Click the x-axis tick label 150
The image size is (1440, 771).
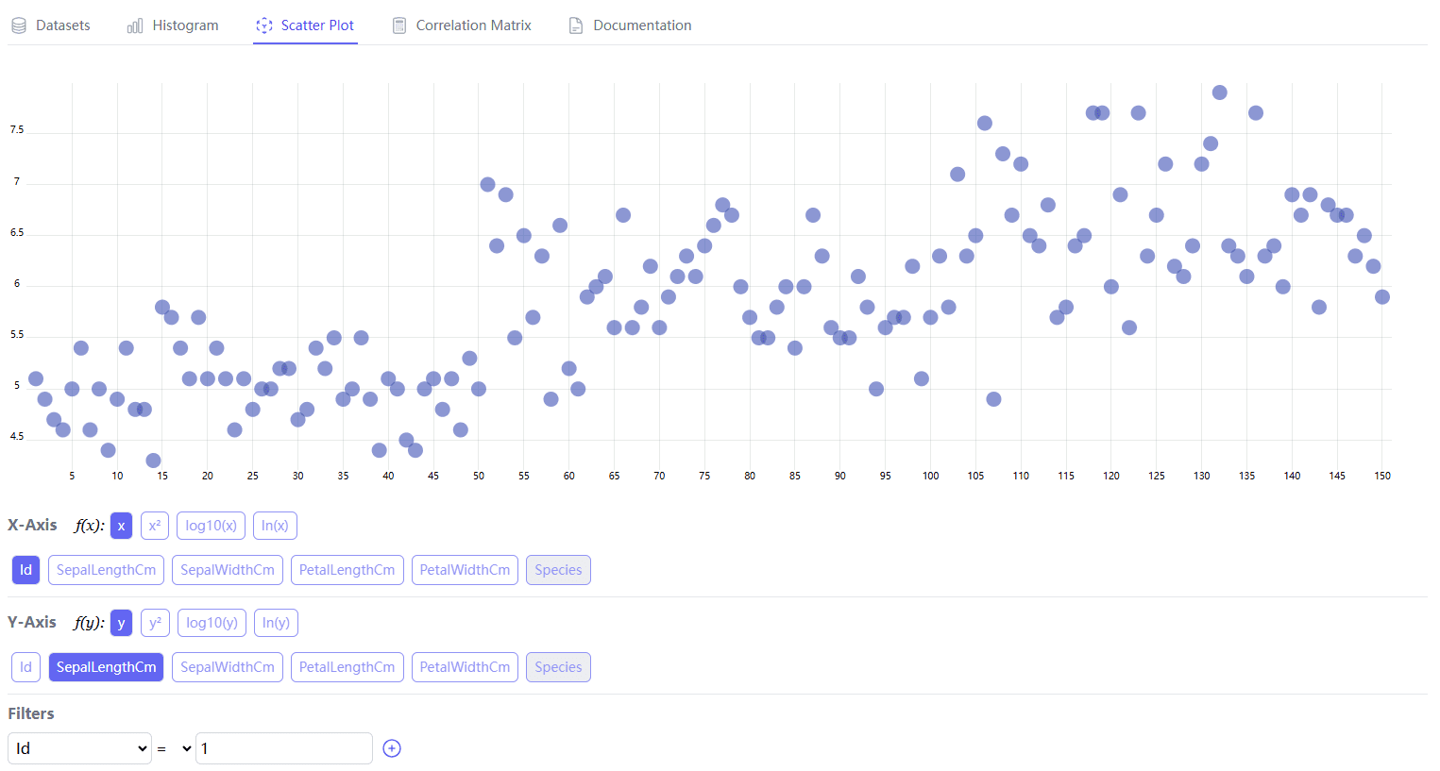(1382, 477)
